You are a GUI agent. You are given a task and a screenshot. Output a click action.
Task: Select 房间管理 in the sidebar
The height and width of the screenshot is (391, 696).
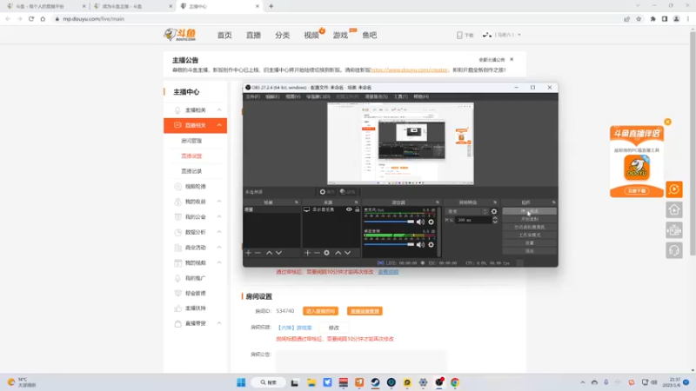[191, 141]
